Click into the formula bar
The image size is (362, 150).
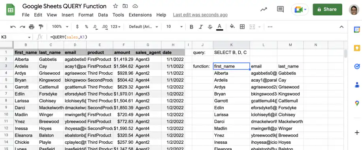(197, 37)
